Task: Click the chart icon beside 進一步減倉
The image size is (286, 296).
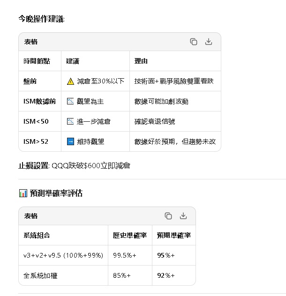Action: [x=70, y=121]
